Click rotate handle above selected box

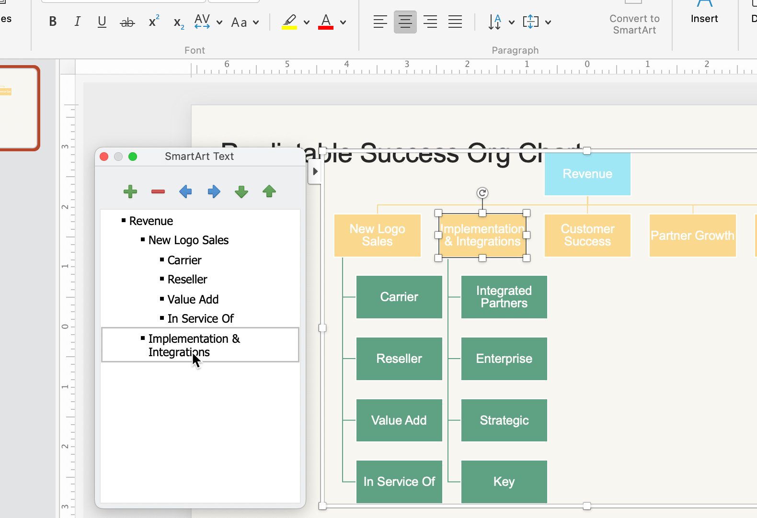tap(482, 193)
